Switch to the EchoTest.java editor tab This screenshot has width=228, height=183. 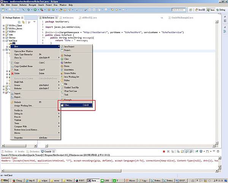click(48, 18)
